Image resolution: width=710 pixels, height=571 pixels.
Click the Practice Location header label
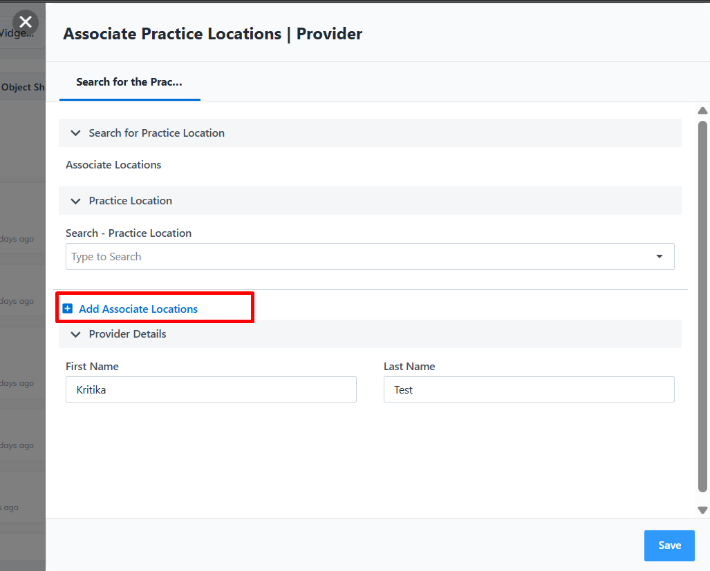[131, 201]
